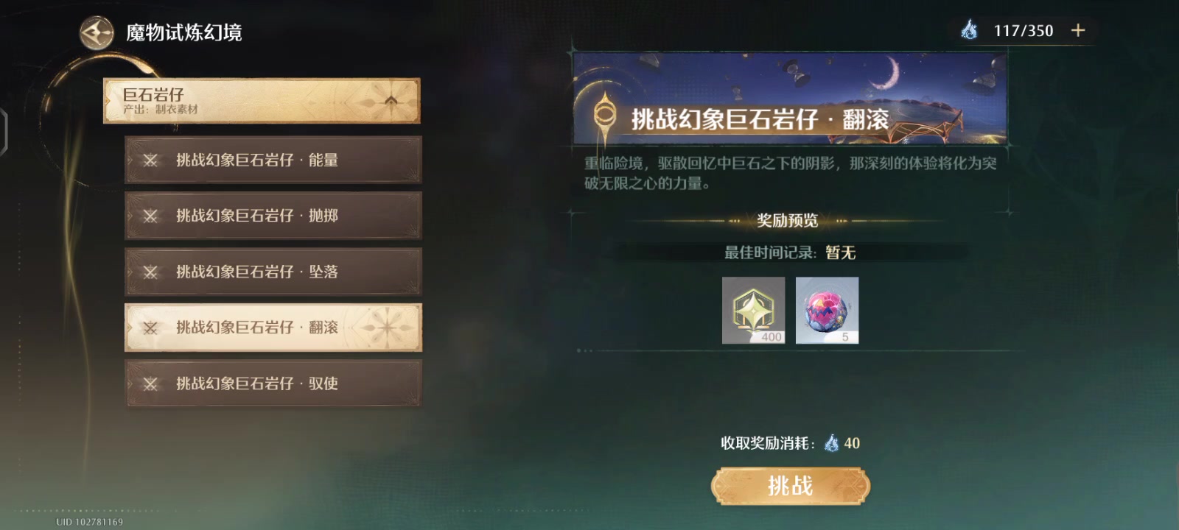Start the trial with the 挑战 button
Image resolution: width=1179 pixels, height=530 pixels.
tap(790, 487)
